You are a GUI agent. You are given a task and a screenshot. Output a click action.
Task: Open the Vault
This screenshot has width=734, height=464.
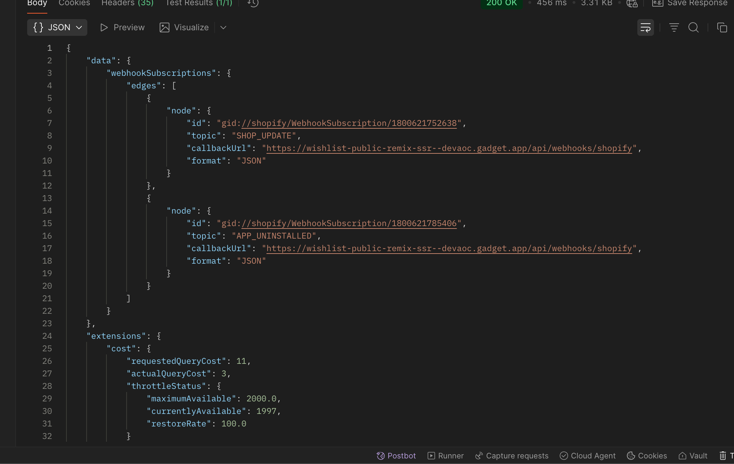(x=693, y=456)
